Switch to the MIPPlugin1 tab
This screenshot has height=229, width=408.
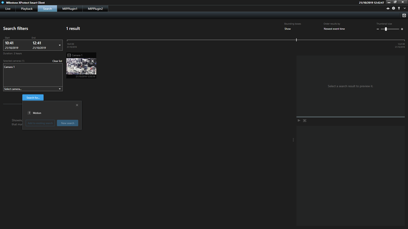70,9
